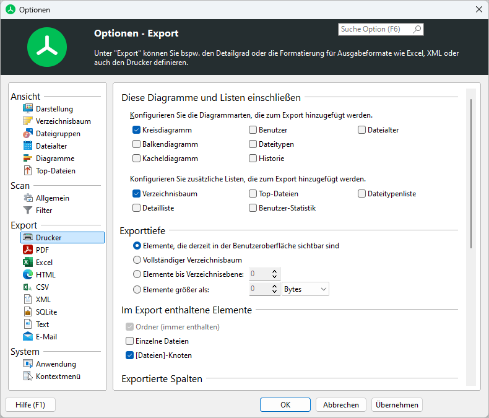Uncheck the Kreisdiagramm checkbox

coord(136,130)
